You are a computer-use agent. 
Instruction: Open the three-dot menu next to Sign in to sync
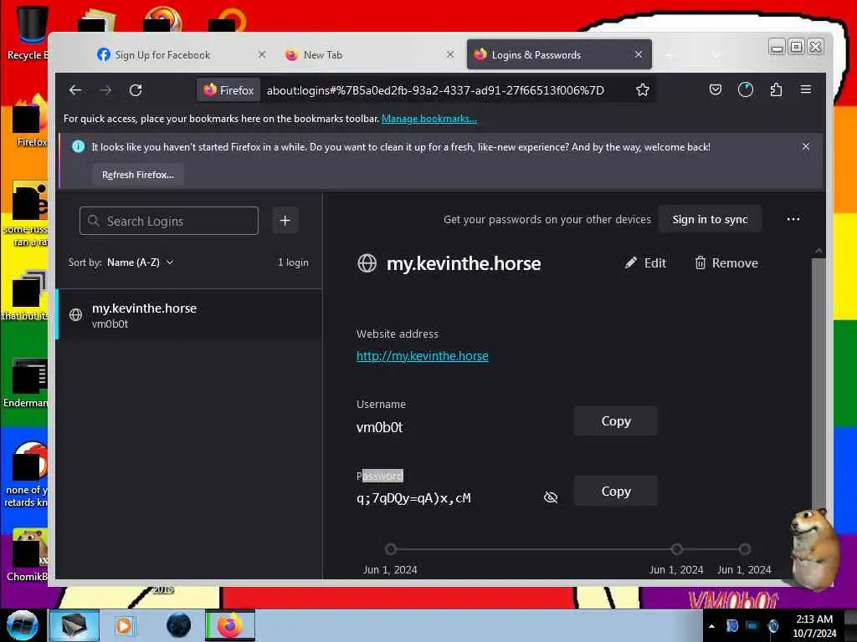pyautogui.click(x=793, y=219)
